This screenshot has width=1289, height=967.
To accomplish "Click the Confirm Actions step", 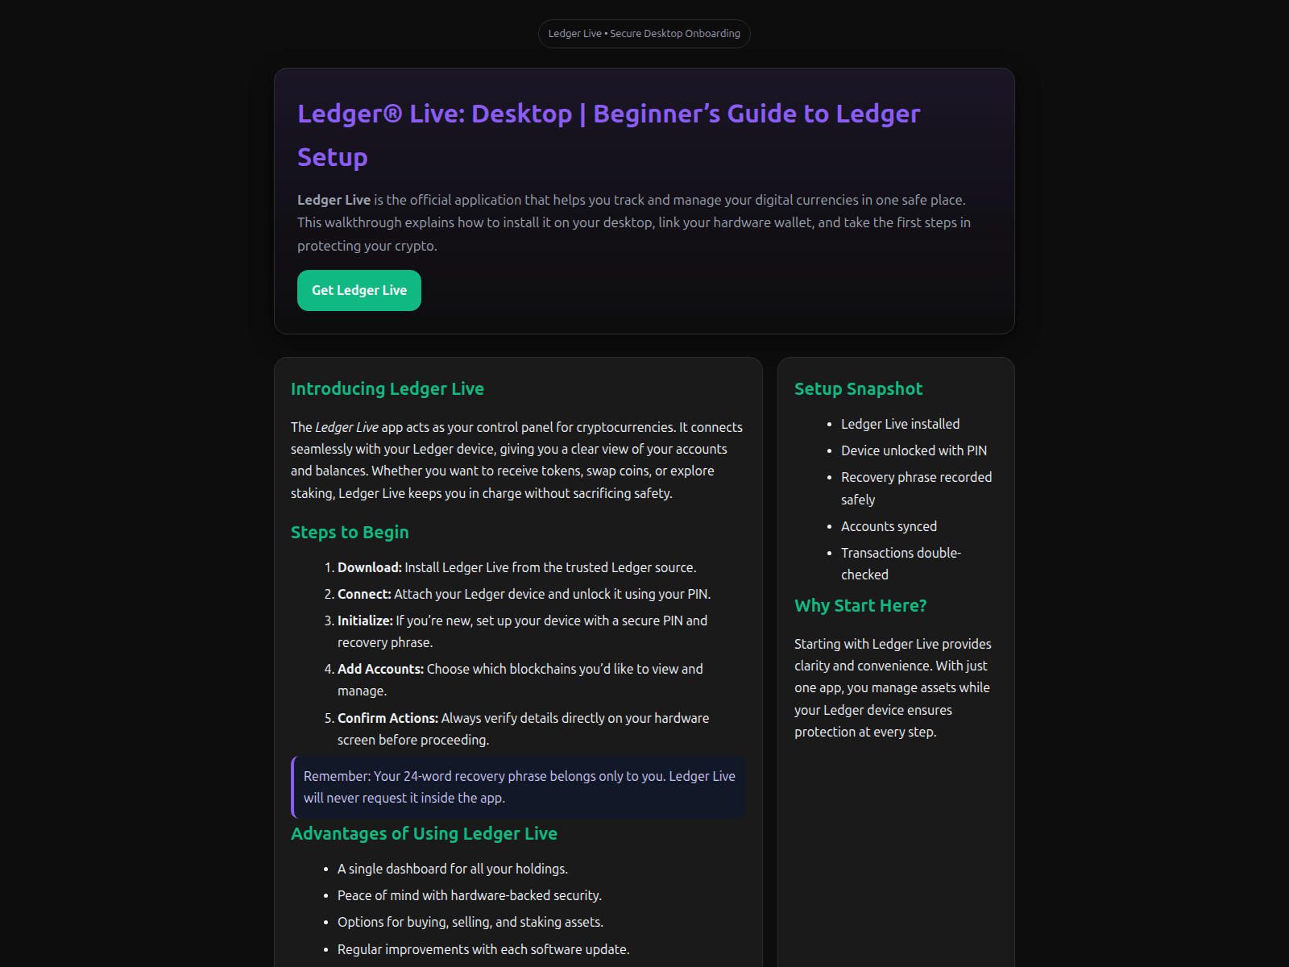I will tap(522, 728).
